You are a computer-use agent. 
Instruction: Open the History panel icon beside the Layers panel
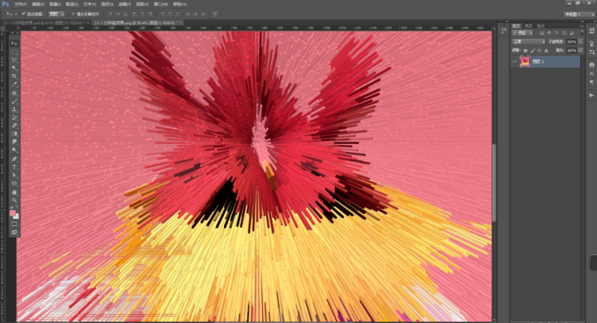tap(504, 31)
